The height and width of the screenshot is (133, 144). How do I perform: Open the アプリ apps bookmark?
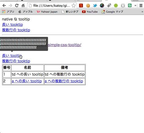8,12
